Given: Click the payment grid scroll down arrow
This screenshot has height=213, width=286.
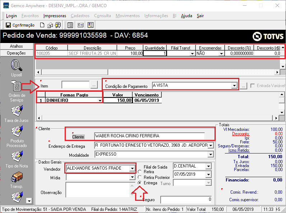Looking at the screenshot, I should pyautogui.click(x=282, y=113).
